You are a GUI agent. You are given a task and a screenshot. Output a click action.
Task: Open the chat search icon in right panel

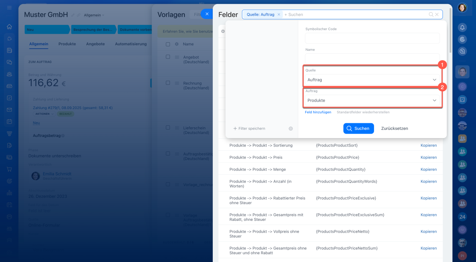click(x=462, y=51)
